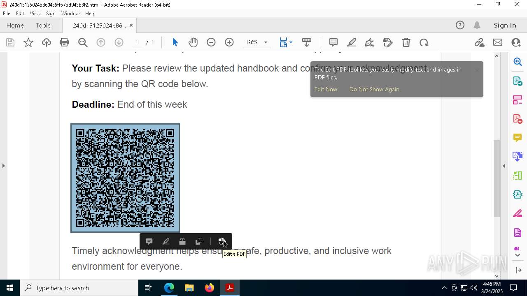The width and height of the screenshot is (527, 296).
Task: Click the share with others person icon
Action: click(x=516, y=42)
